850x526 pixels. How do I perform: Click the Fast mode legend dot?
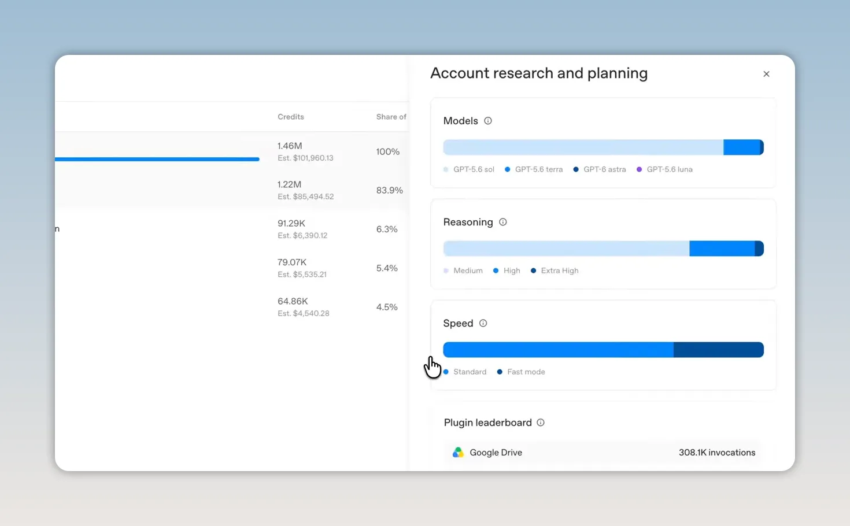500,372
